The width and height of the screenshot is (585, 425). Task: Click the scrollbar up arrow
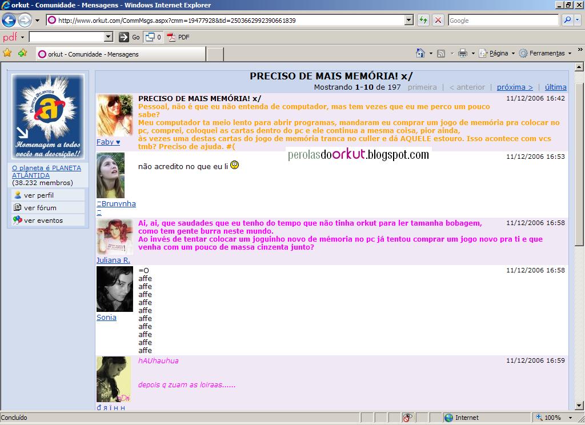pos(579,67)
